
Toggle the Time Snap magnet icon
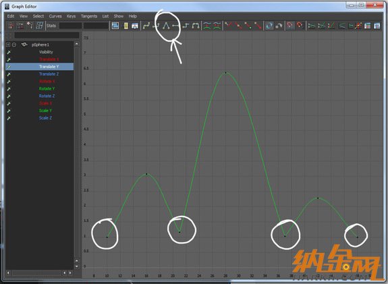(289, 26)
